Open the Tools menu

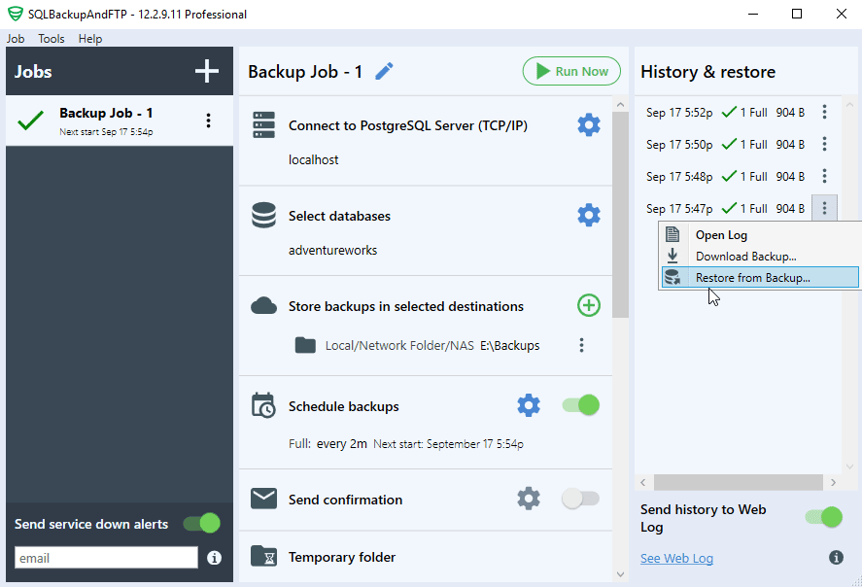click(51, 39)
